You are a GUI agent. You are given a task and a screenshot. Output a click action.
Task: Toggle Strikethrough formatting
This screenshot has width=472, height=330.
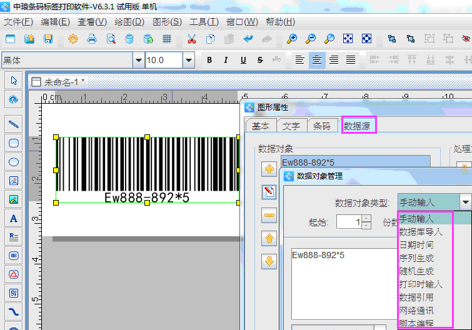coord(260,60)
